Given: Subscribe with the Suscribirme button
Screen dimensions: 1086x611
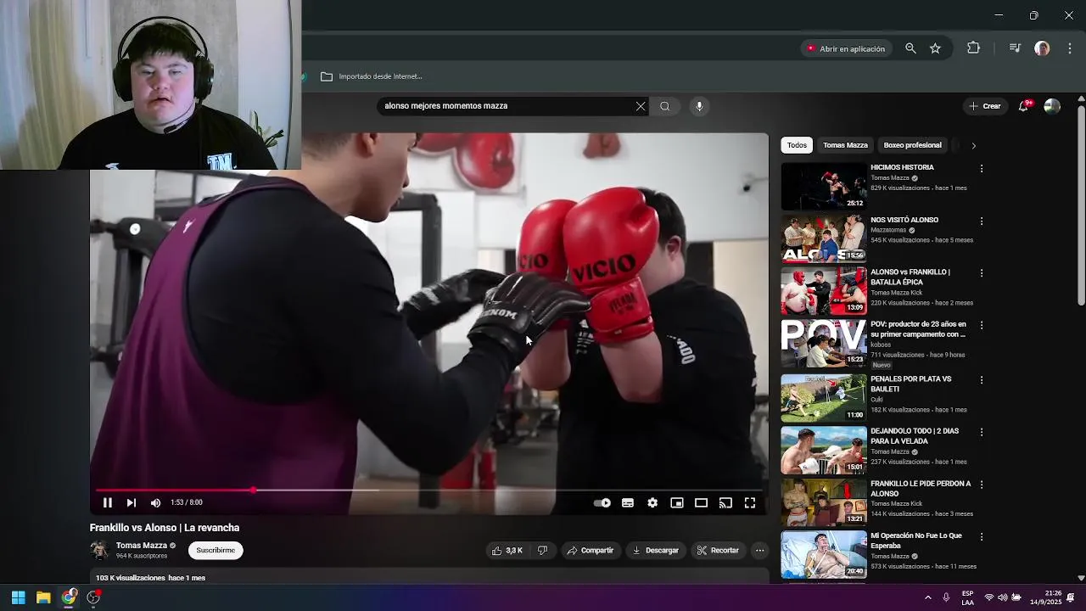Looking at the screenshot, I should pos(216,550).
